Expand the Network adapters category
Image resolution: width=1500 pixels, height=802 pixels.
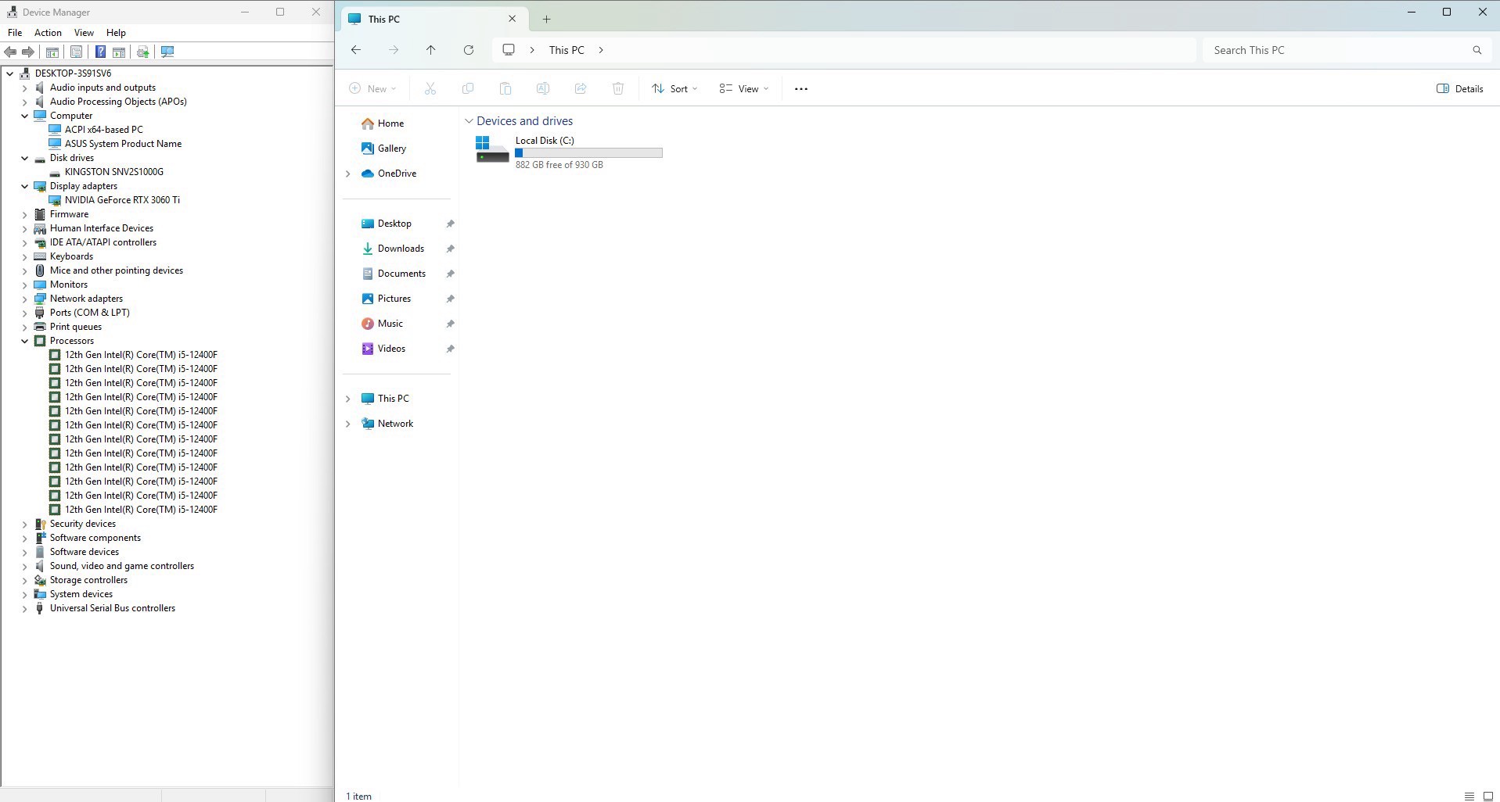pos(24,299)
